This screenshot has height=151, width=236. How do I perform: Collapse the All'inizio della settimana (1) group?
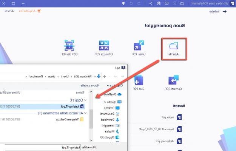[85, 113]
